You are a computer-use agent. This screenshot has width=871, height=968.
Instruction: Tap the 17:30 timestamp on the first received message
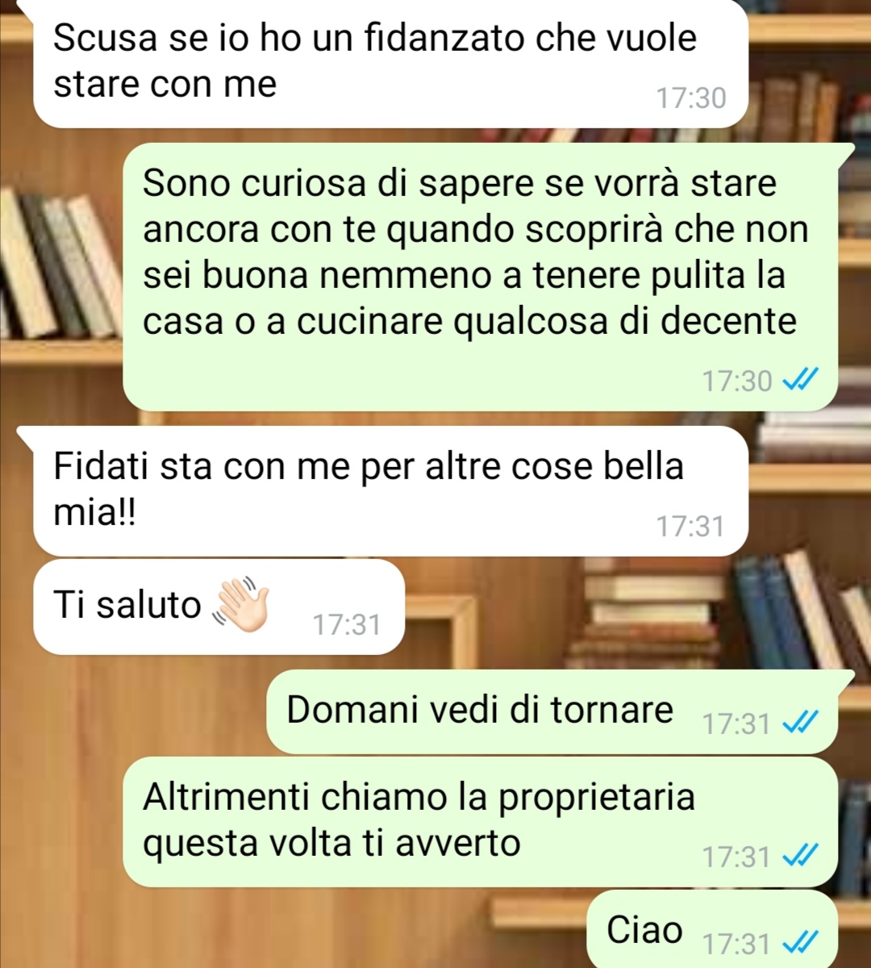[x=691, y=98]
